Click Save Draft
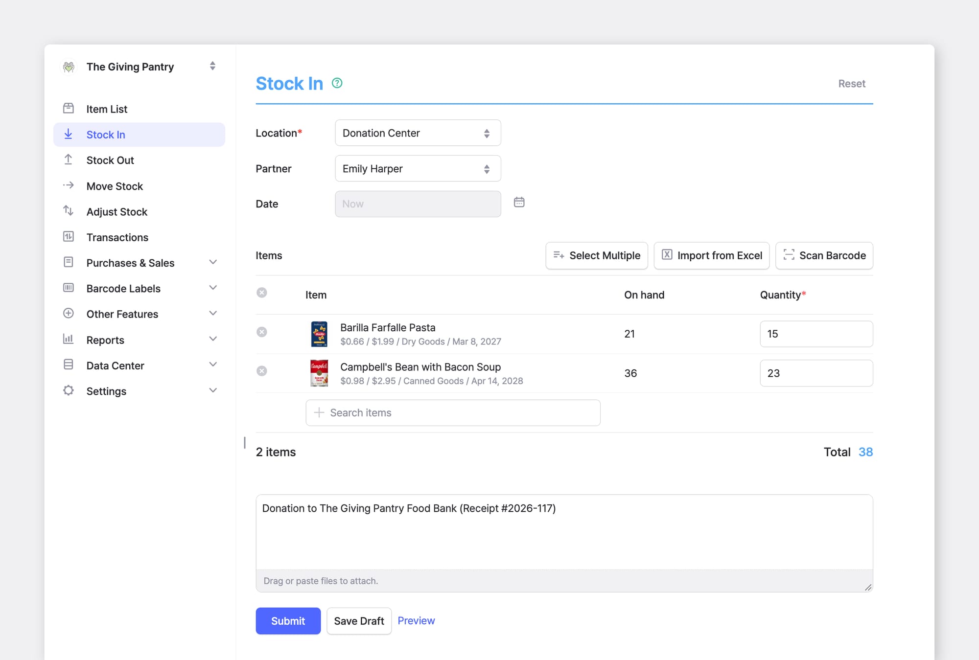Image resolution: width=979 pixels, height=660 pixels. pos(359,621)
